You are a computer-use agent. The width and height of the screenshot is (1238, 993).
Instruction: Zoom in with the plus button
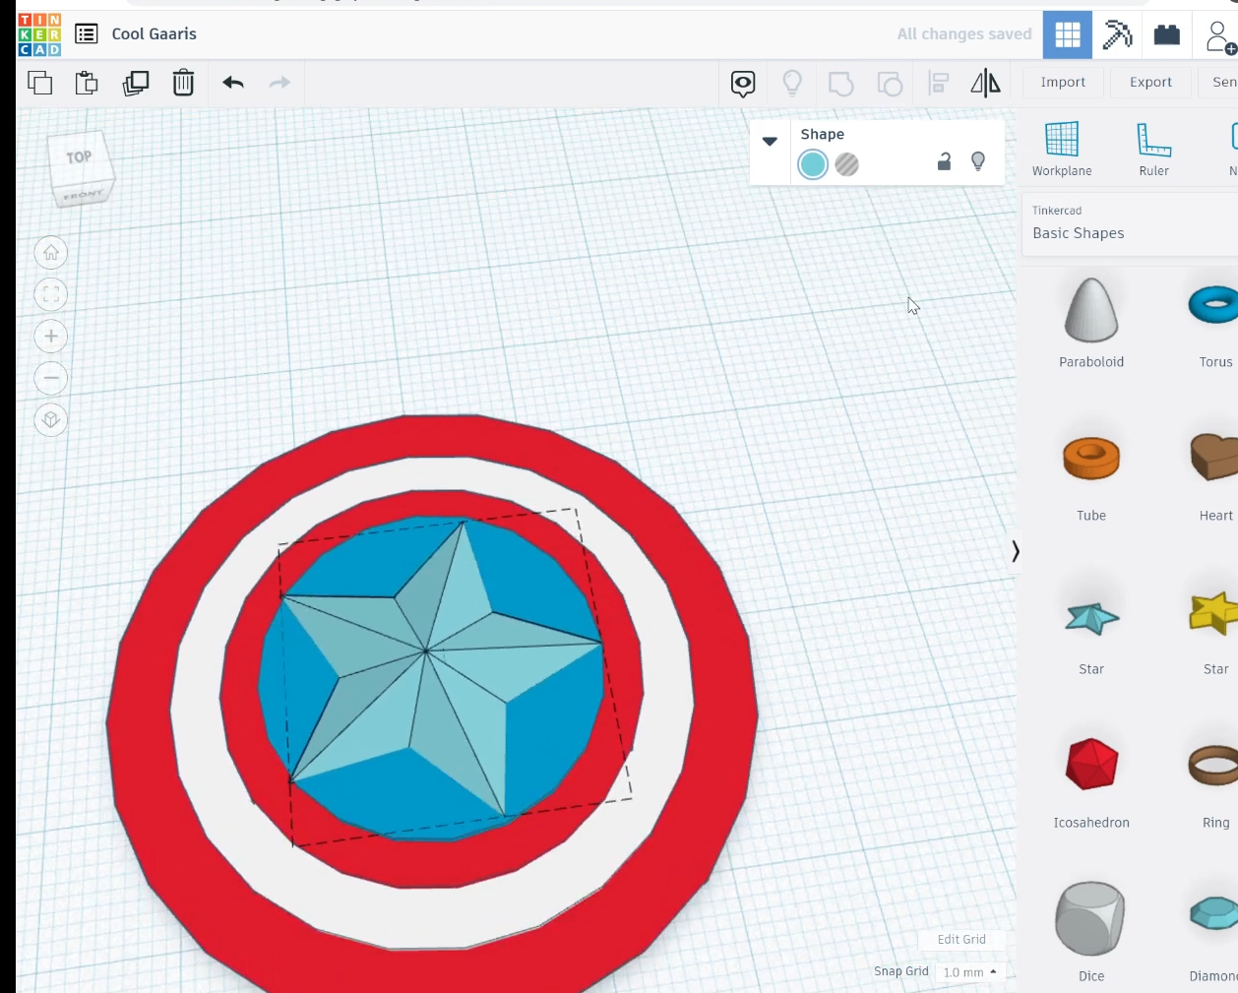click(x=51, y=337)
